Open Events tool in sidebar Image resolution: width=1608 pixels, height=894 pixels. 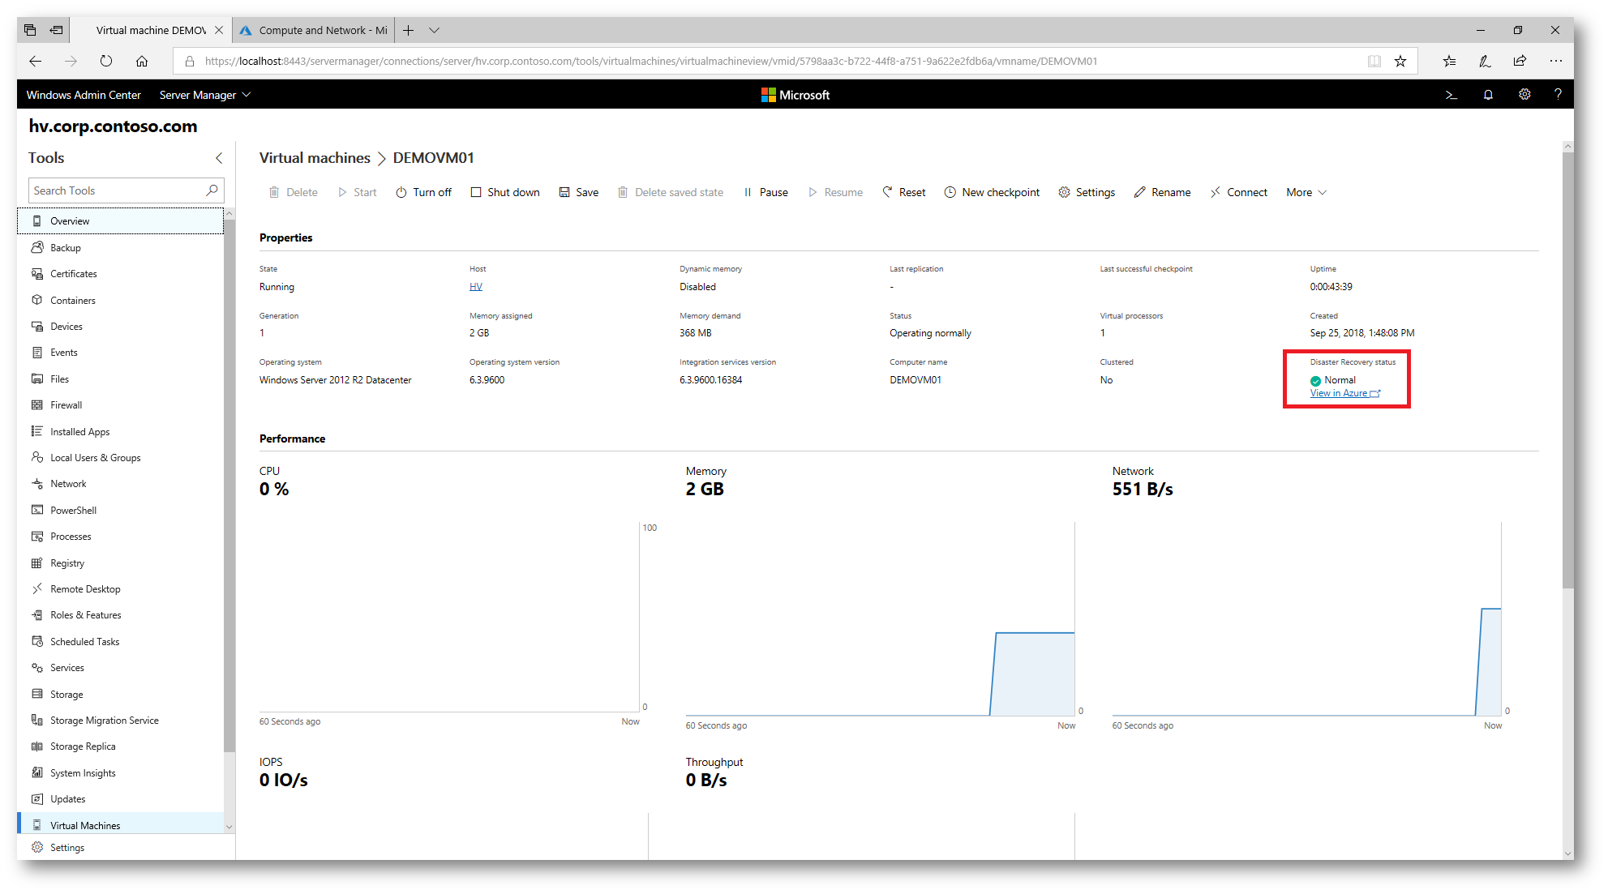click(121, 353)
